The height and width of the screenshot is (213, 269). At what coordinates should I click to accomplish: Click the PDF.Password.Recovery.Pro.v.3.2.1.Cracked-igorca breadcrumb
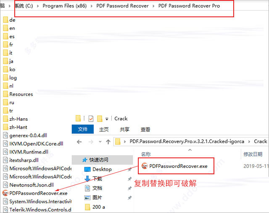[187, 141]
